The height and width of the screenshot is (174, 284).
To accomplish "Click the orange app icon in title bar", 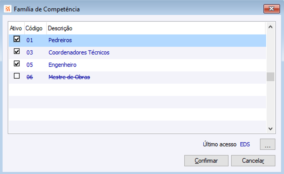I will click(7, 9).
